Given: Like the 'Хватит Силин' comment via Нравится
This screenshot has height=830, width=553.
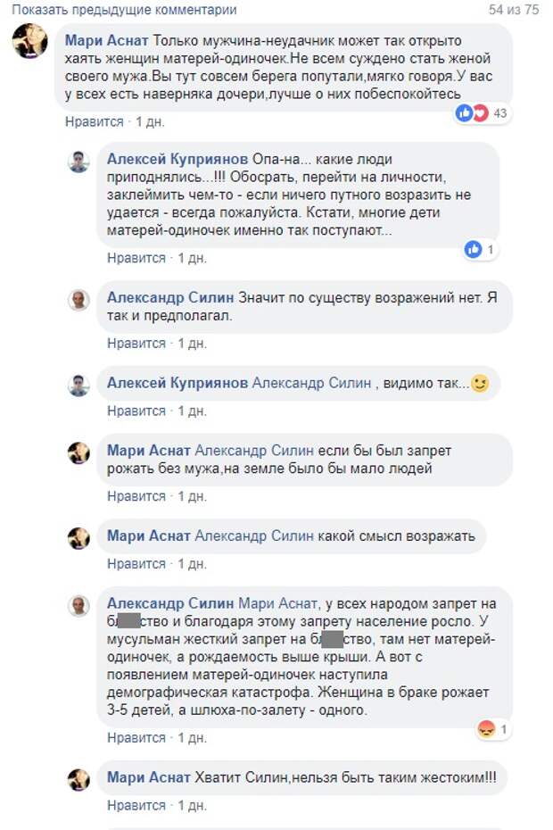Looking at the screenshot, I should (136, 805).
